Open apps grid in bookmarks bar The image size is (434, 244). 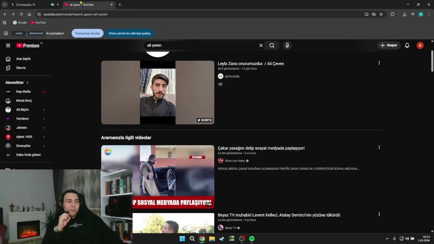(x=4, y=23)
